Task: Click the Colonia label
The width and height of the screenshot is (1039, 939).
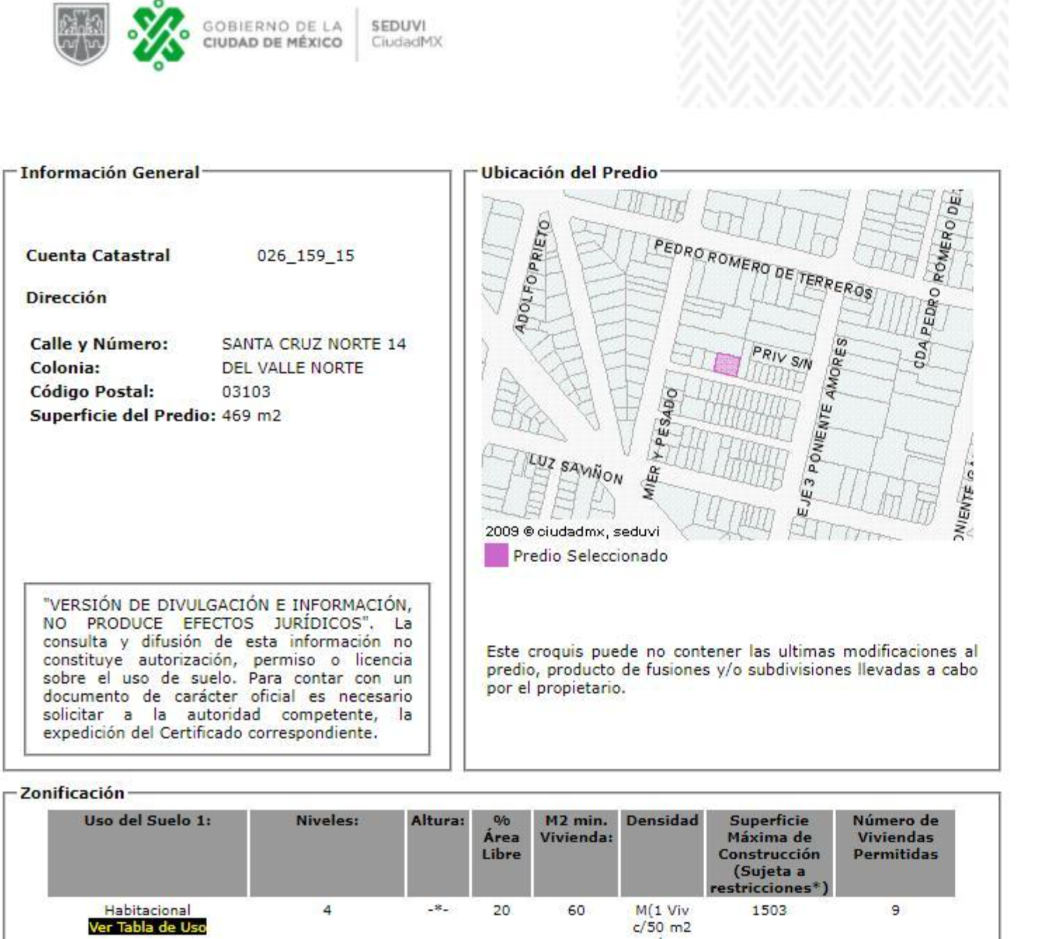Action: pyautogui.click(x=65, y=368)
